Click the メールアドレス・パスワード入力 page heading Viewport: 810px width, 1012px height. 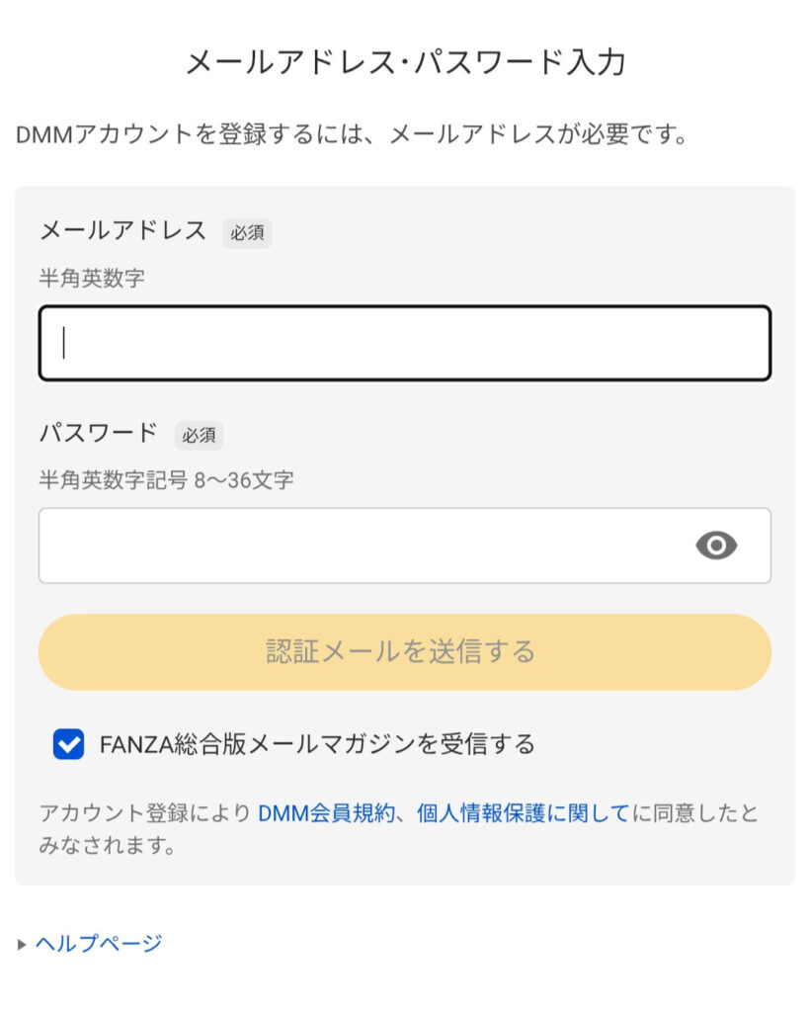406,62
